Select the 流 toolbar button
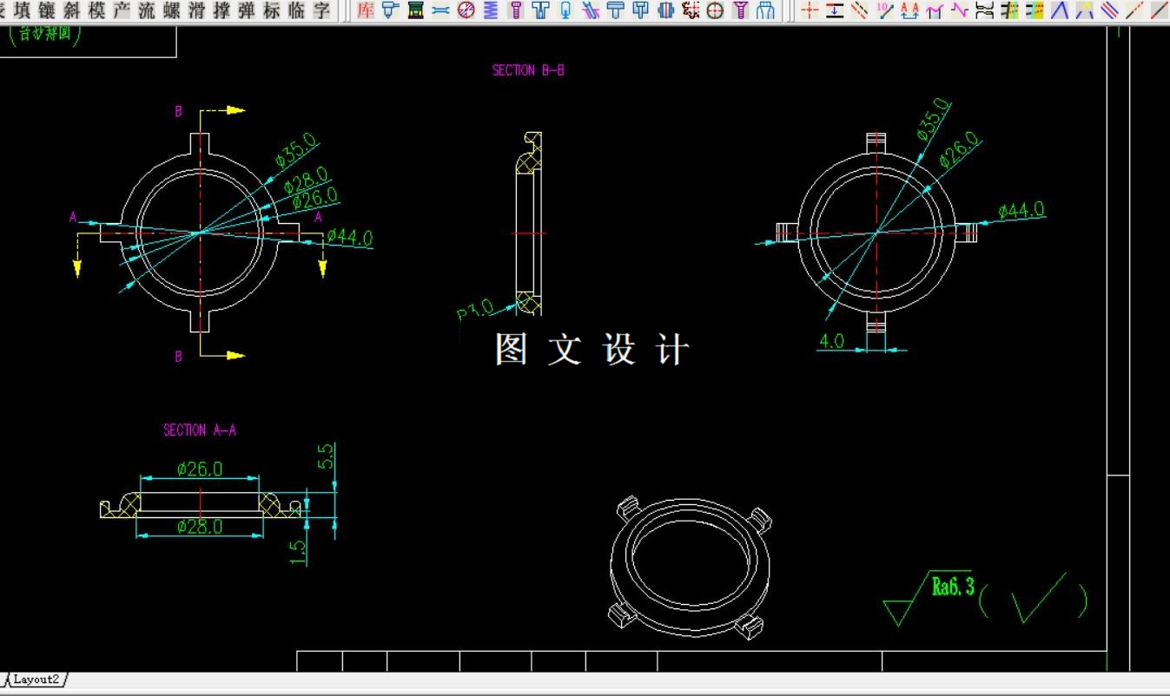This screenshot has width=1170, height=696. [x=147, y=10]
